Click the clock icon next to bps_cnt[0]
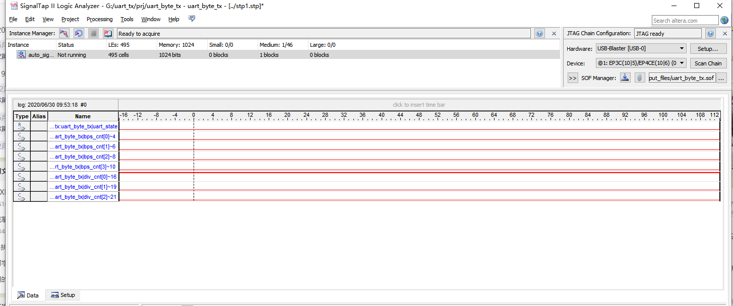The height and width of the screenshot is (306, 733). 21,136
